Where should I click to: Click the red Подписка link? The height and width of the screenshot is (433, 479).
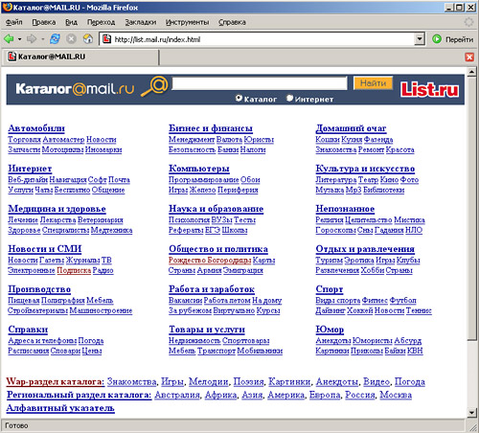click(x=74, y=270)
